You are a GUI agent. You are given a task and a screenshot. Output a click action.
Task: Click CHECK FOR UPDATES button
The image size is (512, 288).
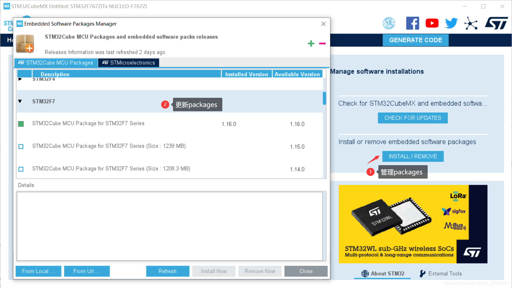[413, 118]
